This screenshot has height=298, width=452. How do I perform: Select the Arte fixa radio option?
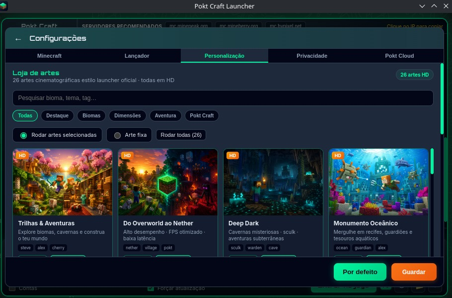coord(129,135)
